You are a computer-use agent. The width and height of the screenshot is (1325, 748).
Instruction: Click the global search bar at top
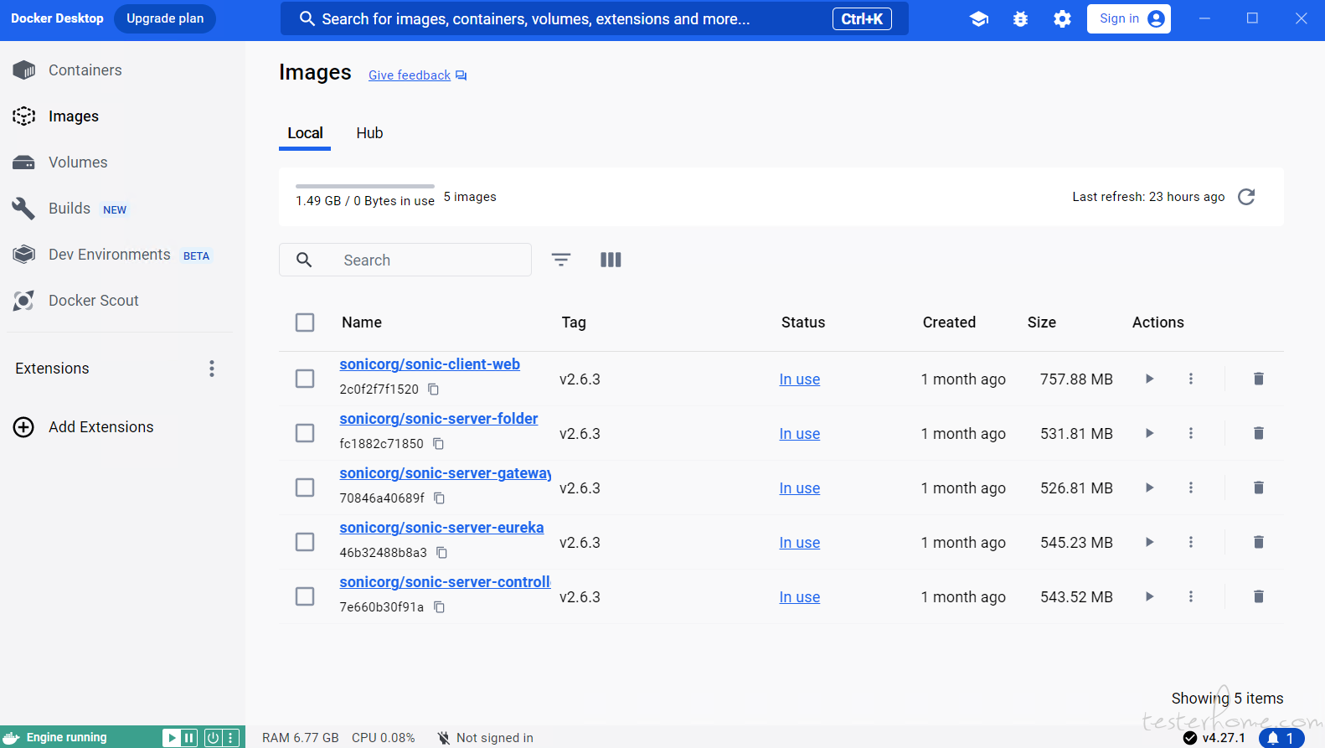point(595,18)
